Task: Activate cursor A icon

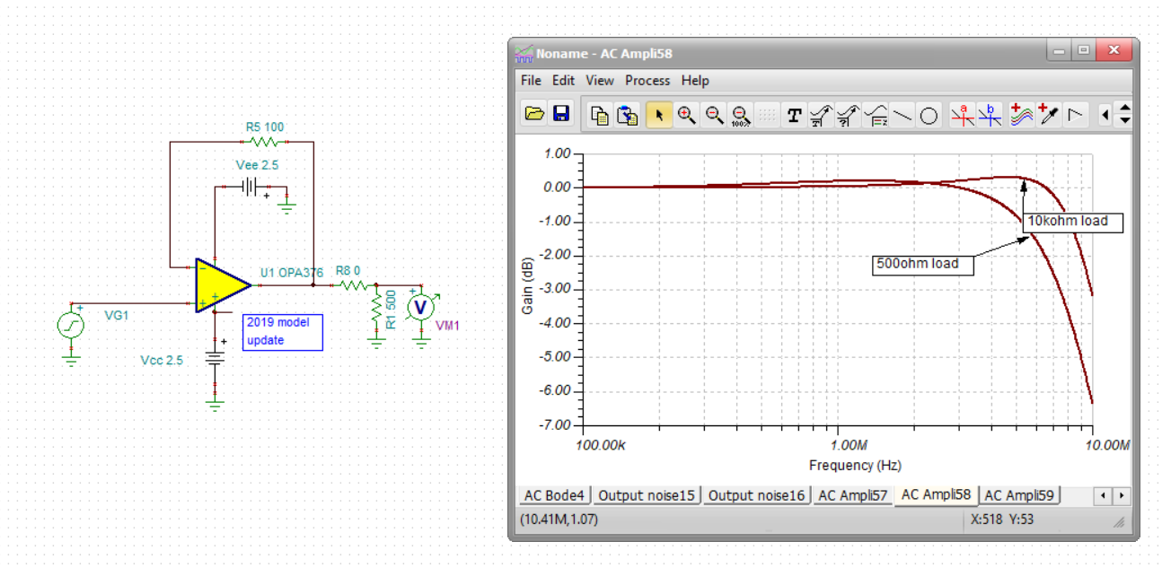Action: click(963, 115)
